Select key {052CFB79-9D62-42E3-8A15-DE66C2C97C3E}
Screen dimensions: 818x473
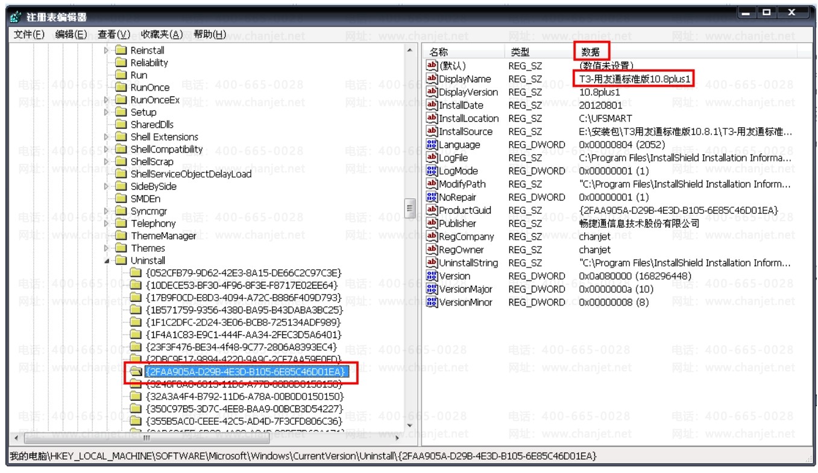[x=244, y=273]
